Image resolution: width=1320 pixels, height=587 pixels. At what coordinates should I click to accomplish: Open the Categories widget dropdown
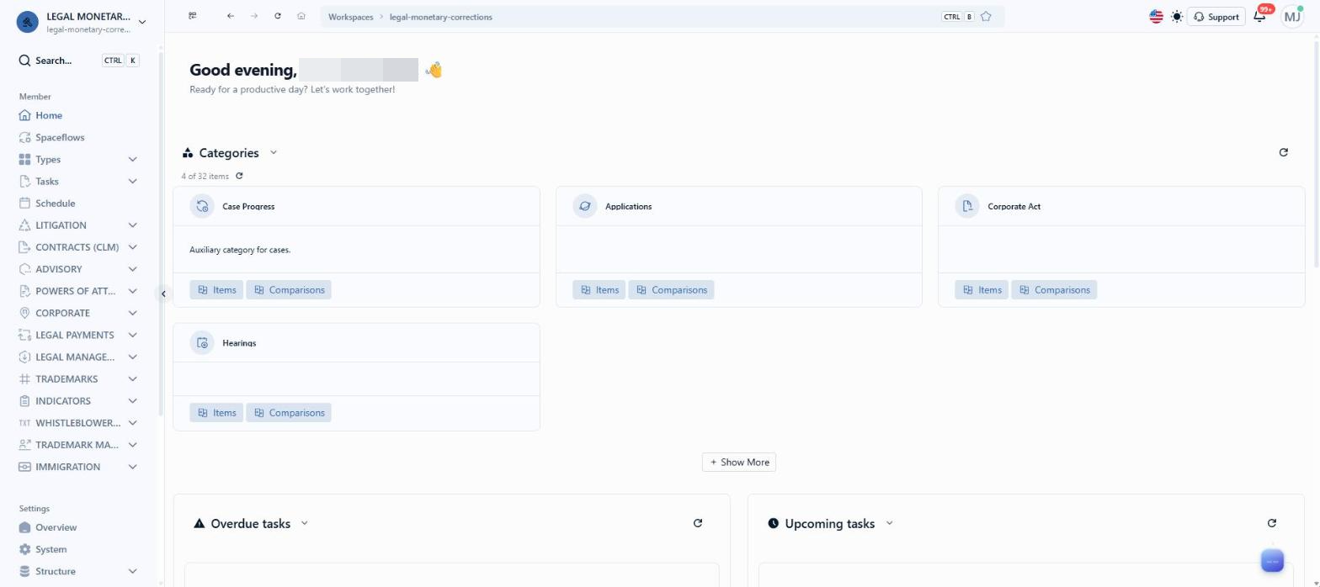[273, 152]
